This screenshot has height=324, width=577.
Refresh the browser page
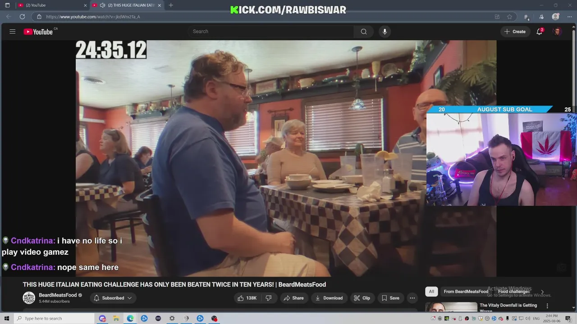[x=22, y=17]
